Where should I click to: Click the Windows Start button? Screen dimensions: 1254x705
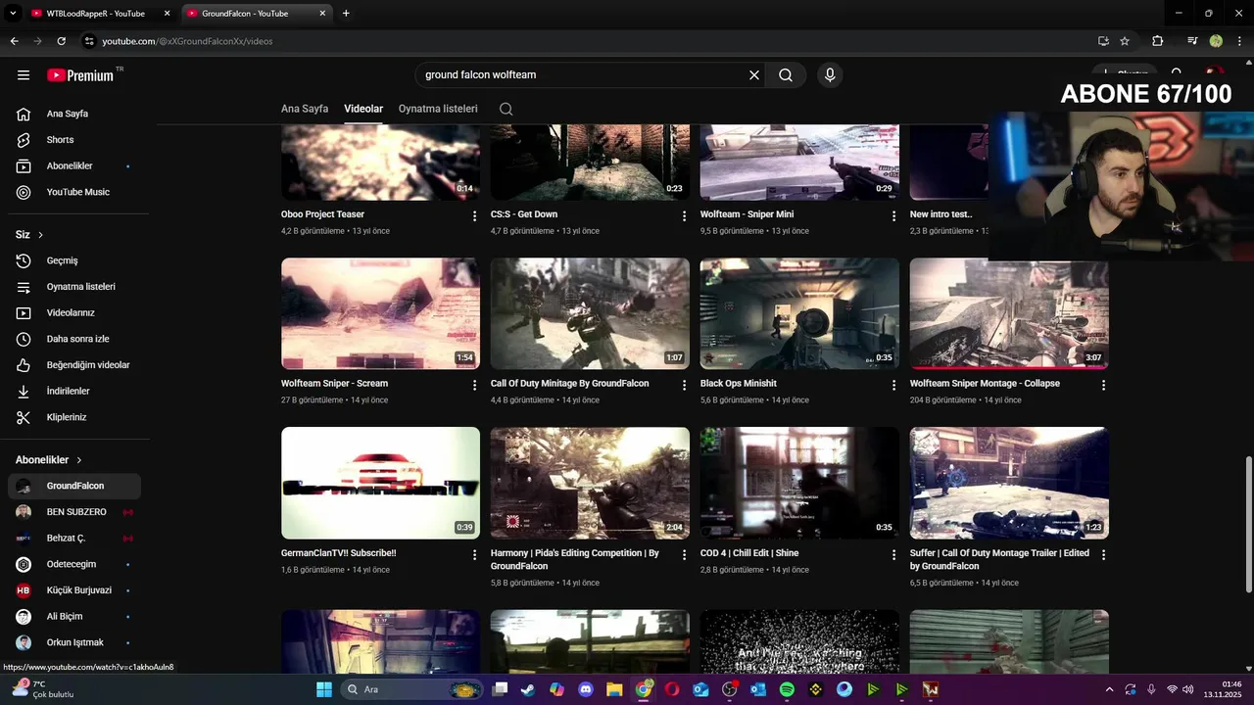click(x=324, y=689)
